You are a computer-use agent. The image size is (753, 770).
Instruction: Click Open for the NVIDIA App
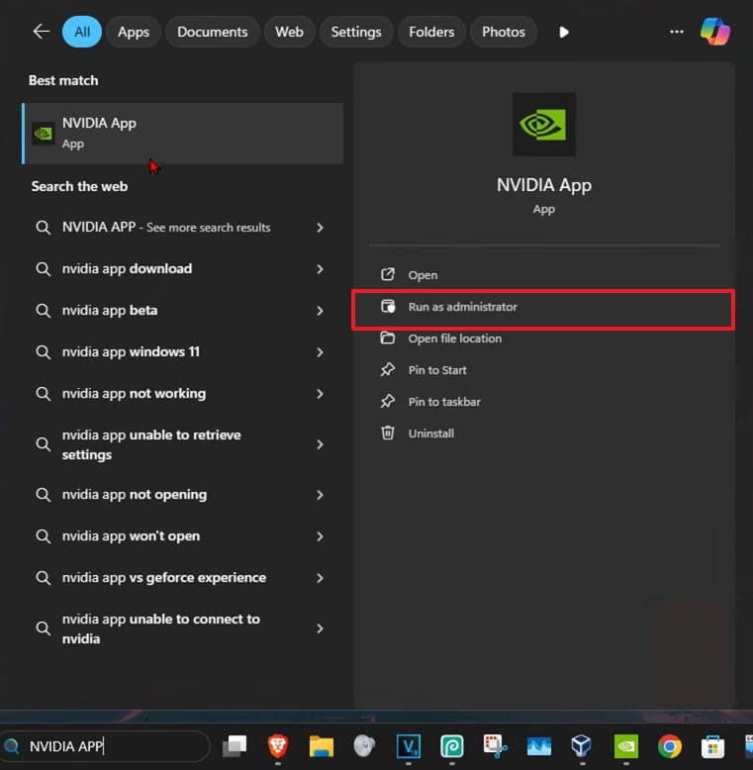pyautogui.click(x=544, y=275)
